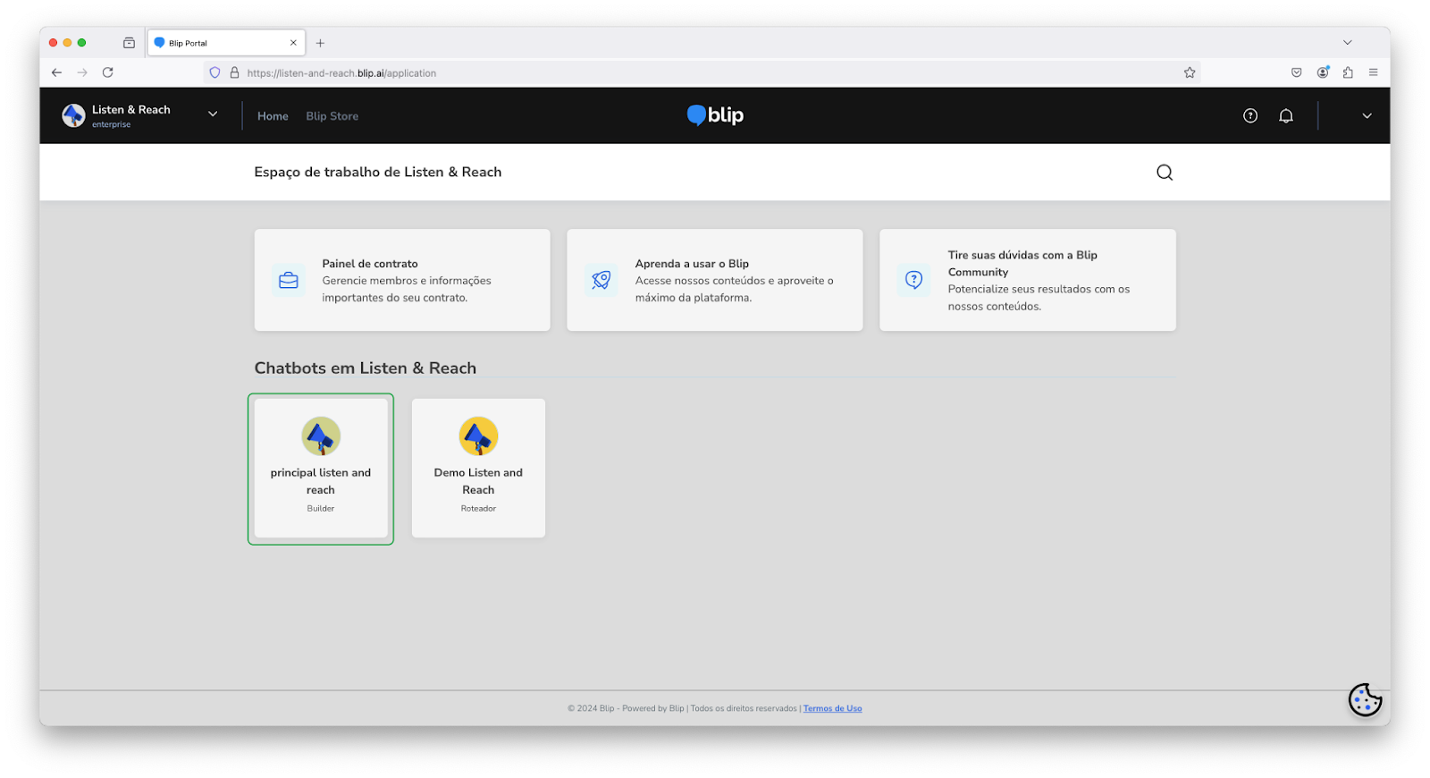Open the Firefox View tab overview icon
The image size is (1430, 778).
click(x=129, y=43)
